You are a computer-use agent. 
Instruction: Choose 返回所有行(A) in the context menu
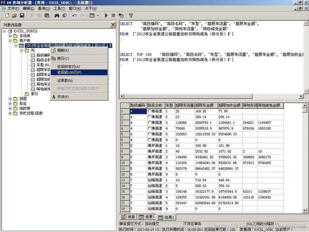click(x=79, y=67)
